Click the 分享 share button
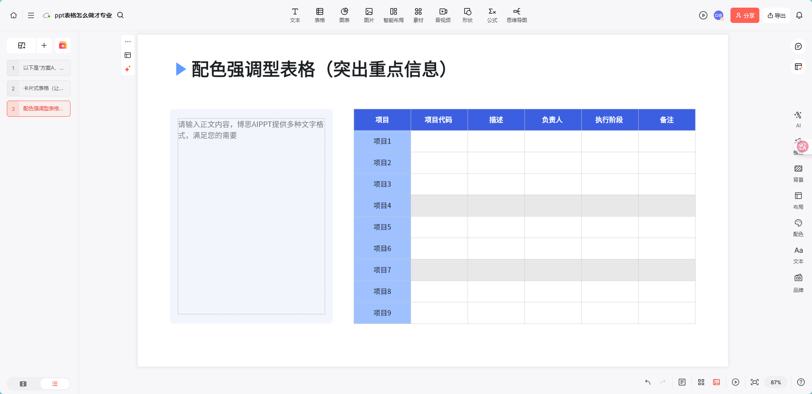The width and height of the screenshot is (812, 394). click(x=744, y=15)
